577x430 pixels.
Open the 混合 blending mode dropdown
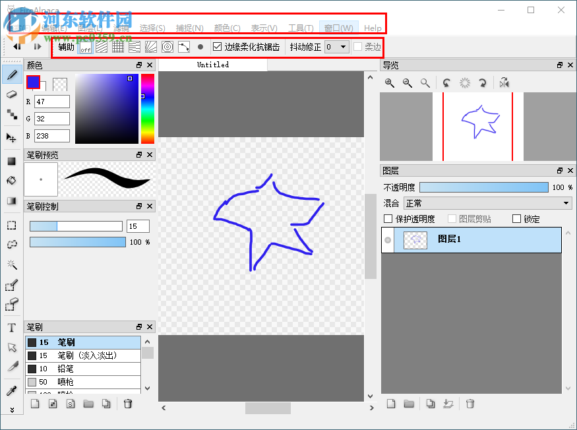click(488, 203)
